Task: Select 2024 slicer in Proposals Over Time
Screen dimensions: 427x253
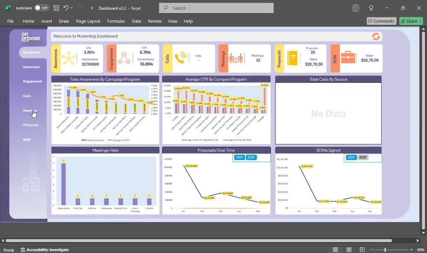Action: click(x=239, y=157)
